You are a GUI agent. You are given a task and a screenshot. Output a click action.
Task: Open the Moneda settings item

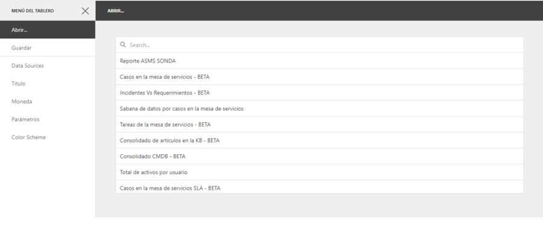click(x=48, y=102)
